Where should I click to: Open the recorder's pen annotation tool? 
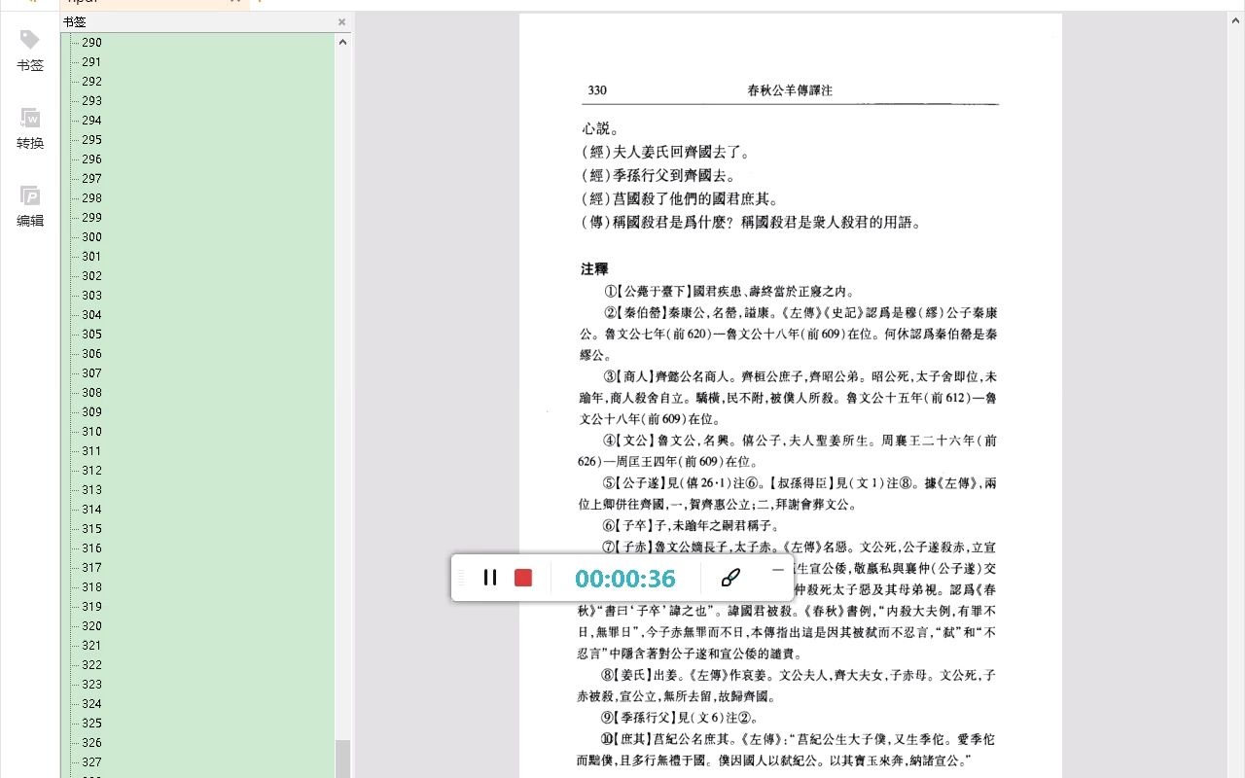(731, 578)
